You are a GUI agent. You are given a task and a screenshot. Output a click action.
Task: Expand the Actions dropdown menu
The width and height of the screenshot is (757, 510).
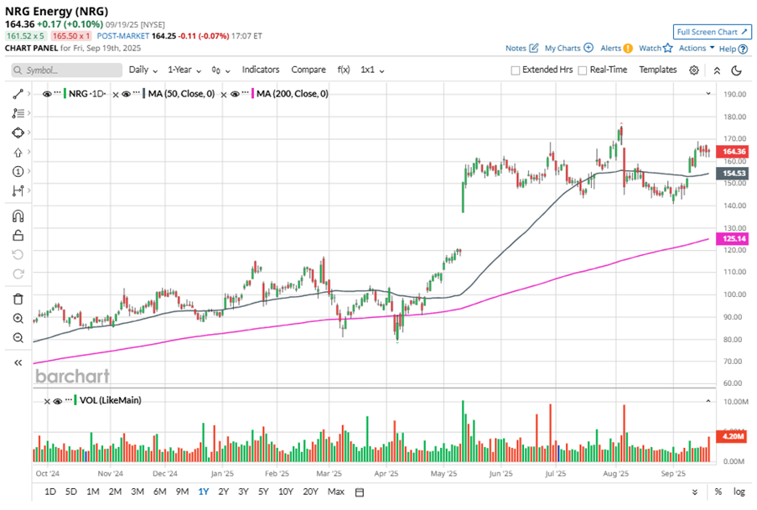coord(696,49)
